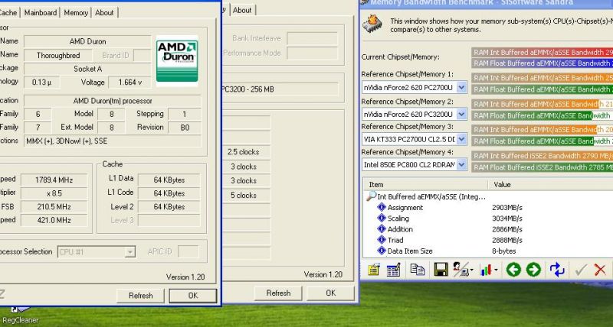Save benchmark results with the floppy disk icon
The height and width of the screenshot is (327, 613).
click(x=441, y=270)
